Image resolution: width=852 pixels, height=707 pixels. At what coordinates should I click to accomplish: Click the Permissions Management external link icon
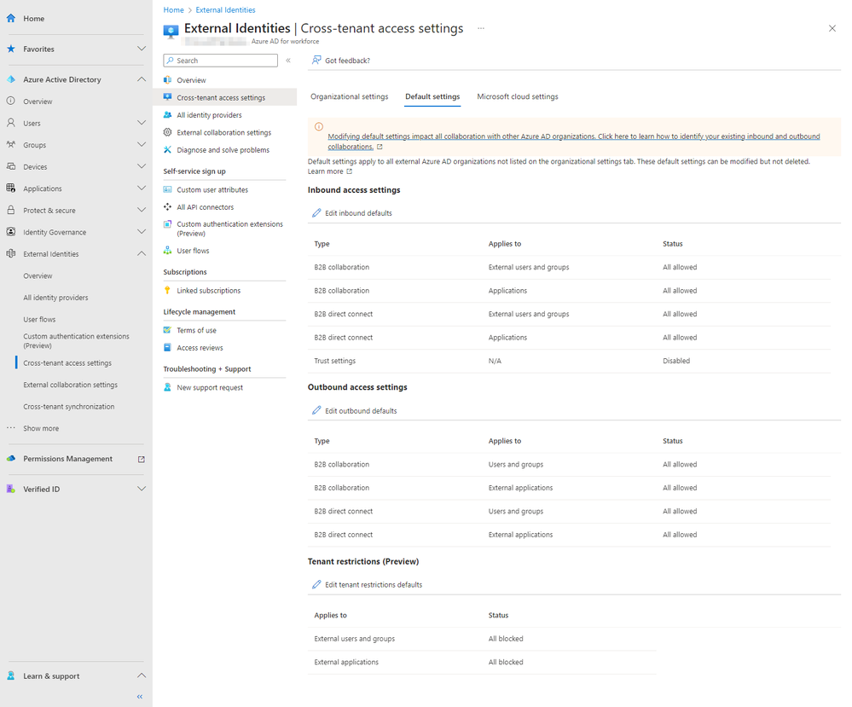tap(142, 459)
